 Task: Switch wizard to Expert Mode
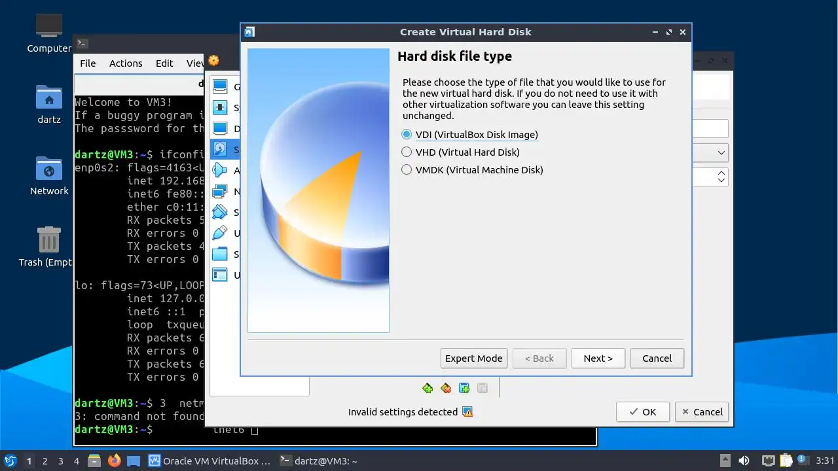474,358
